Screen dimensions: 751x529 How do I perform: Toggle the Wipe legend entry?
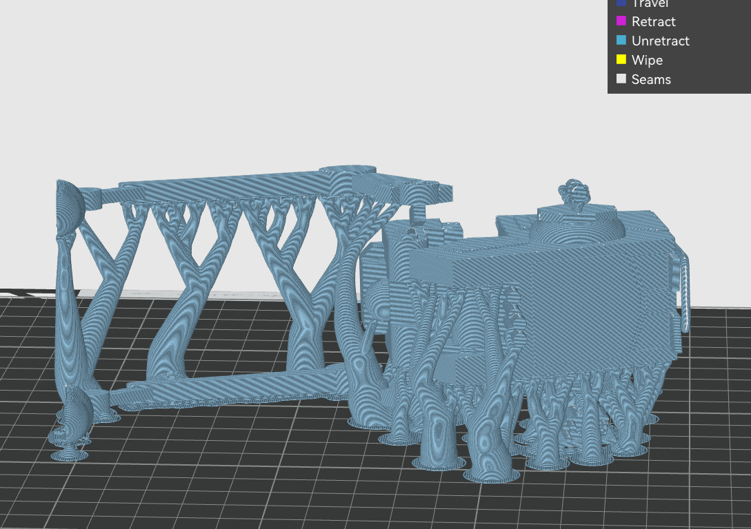(639, 60)
